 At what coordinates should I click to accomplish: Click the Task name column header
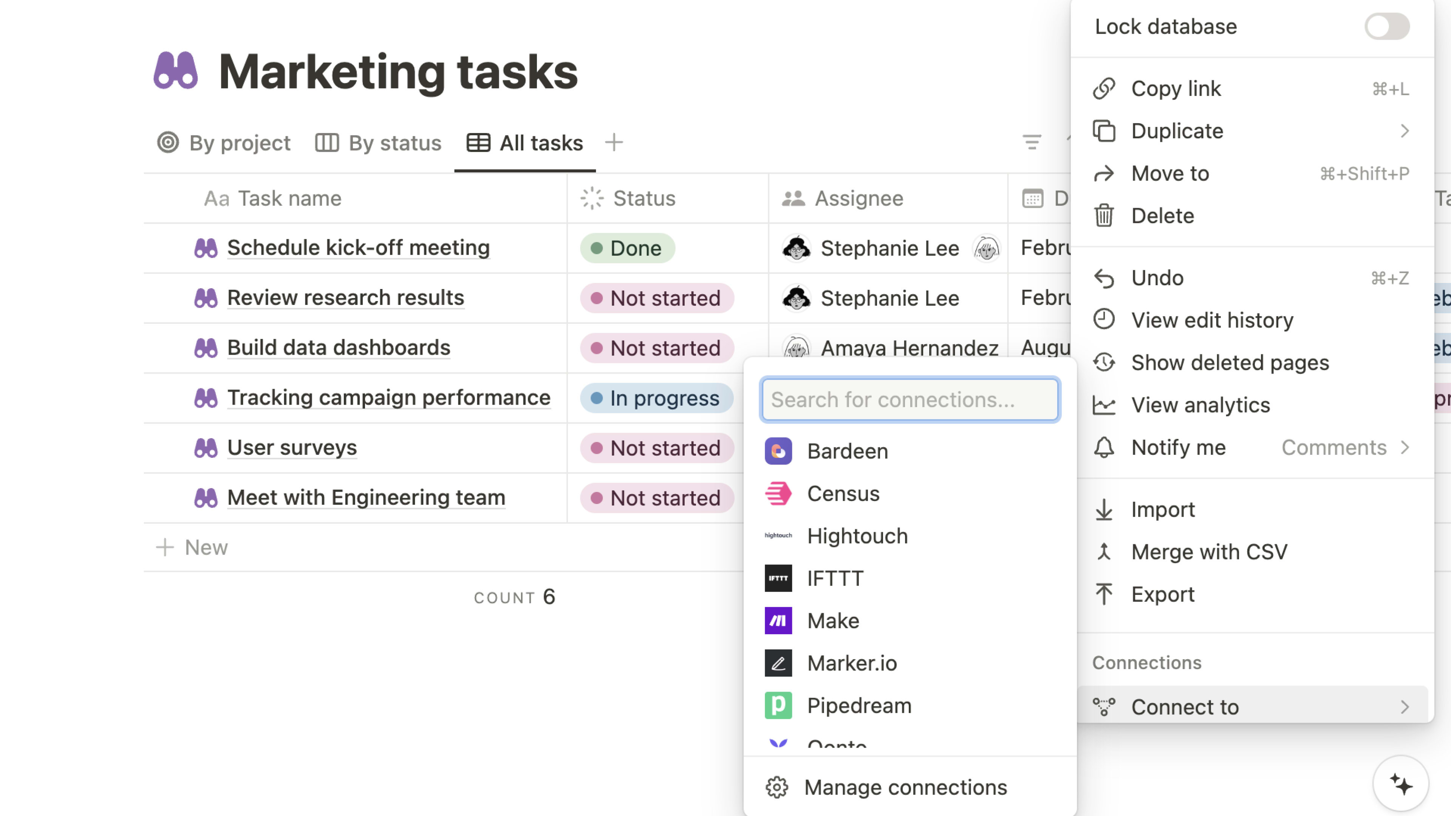(x=356, y=198)
